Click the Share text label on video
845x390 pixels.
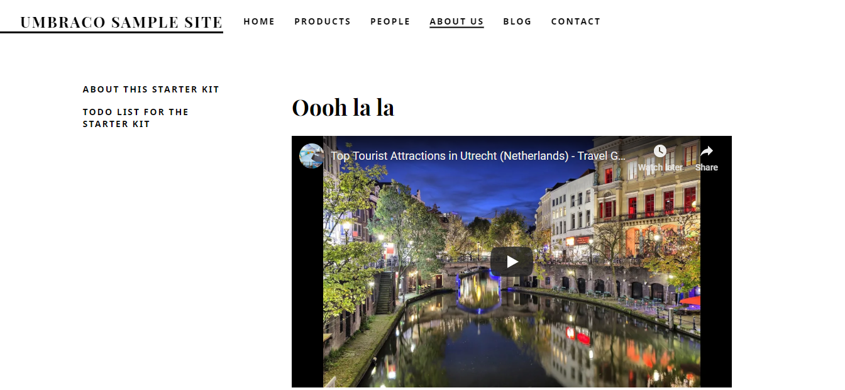(707, 167)
